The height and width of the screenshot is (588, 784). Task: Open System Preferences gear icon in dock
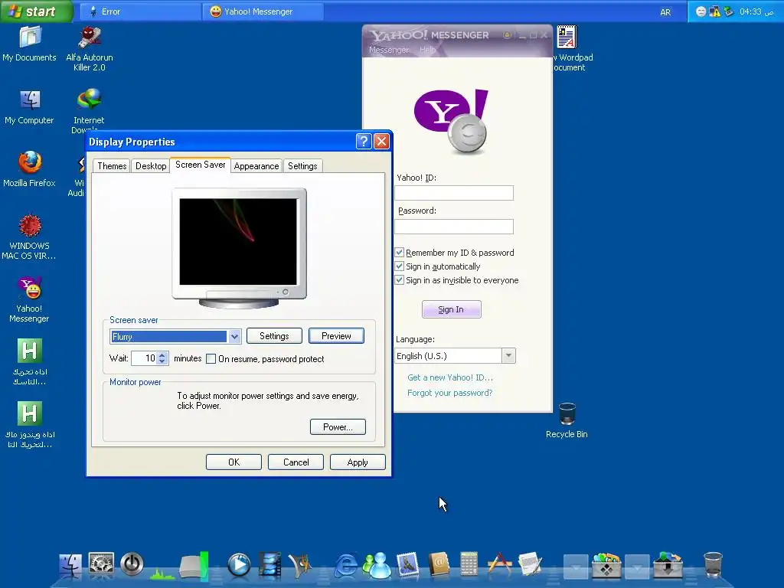pos(101,564)
